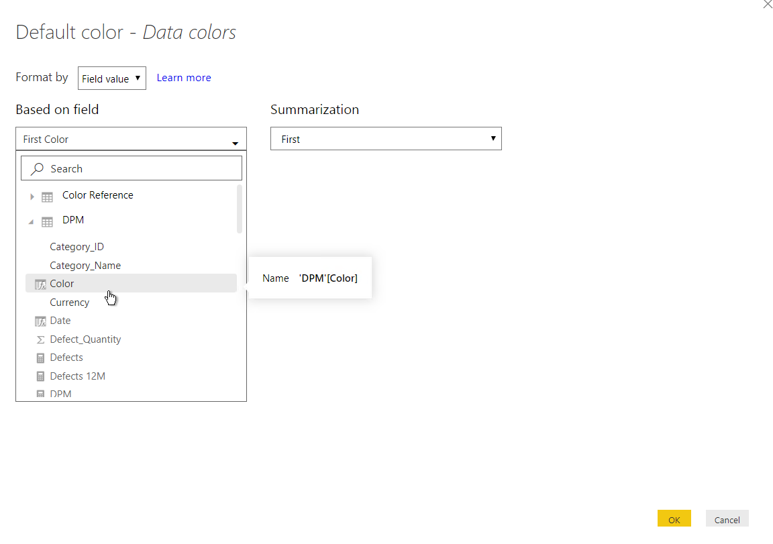Open the Format by dropdown
This screenshot has height=544, width=773.
point(112,78)
